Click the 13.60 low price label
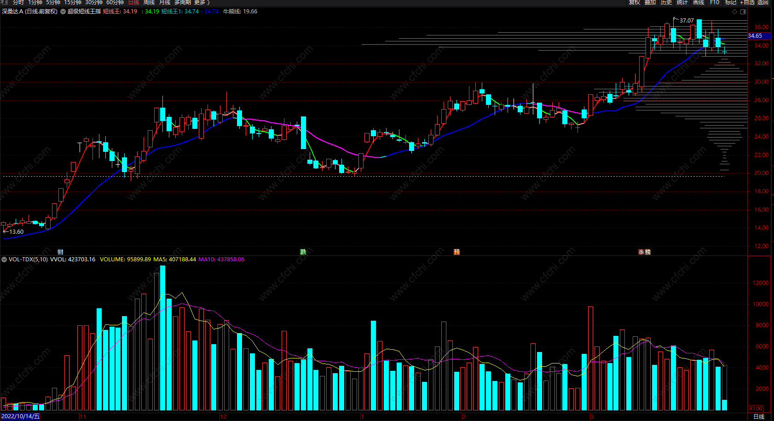774x421 pixels. click(x=17, y=232)
